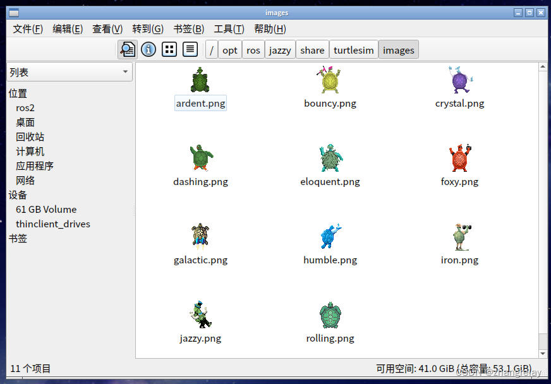
Task: Click the images path bar button
Action: 399,49
